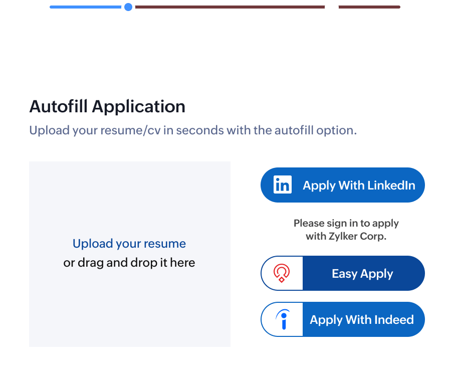451x376 pixels.
Task: Choose the Easy Apply button label
Action: pos(362,274)
